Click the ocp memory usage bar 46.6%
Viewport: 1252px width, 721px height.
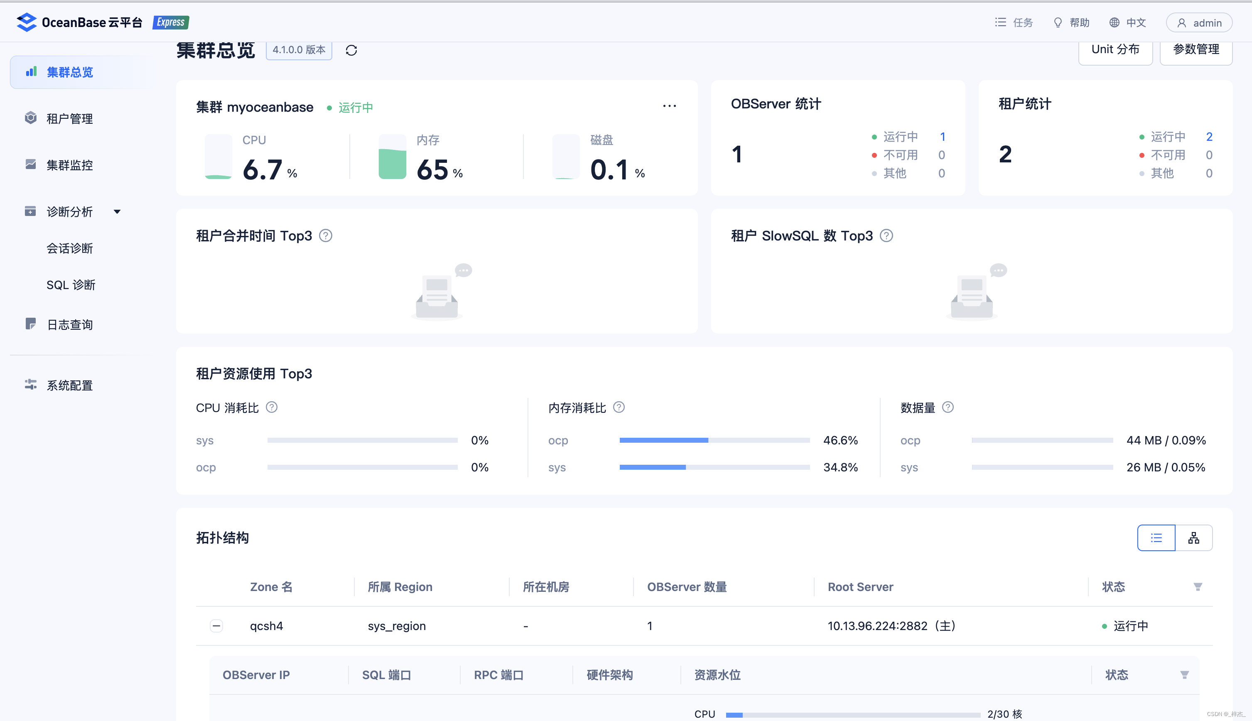click(714, 440)
